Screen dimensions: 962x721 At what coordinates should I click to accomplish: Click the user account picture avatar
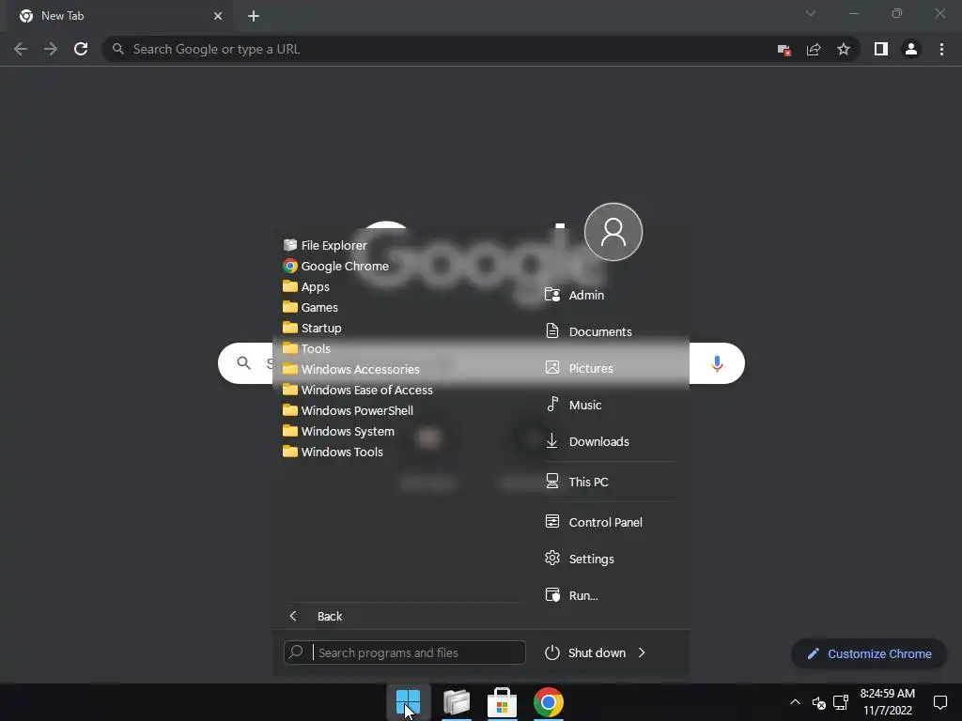pyautogui.click(x=613, y=232)
